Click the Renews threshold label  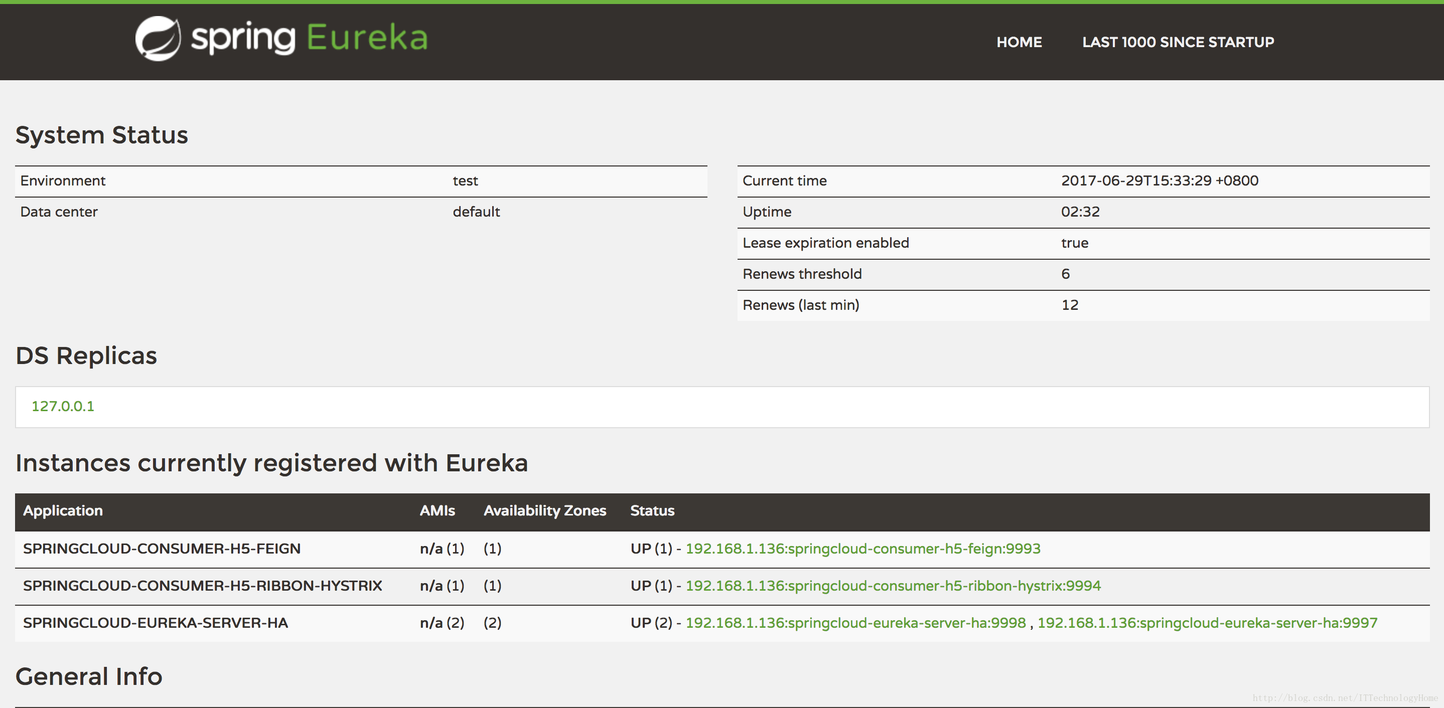coord(802,274)
